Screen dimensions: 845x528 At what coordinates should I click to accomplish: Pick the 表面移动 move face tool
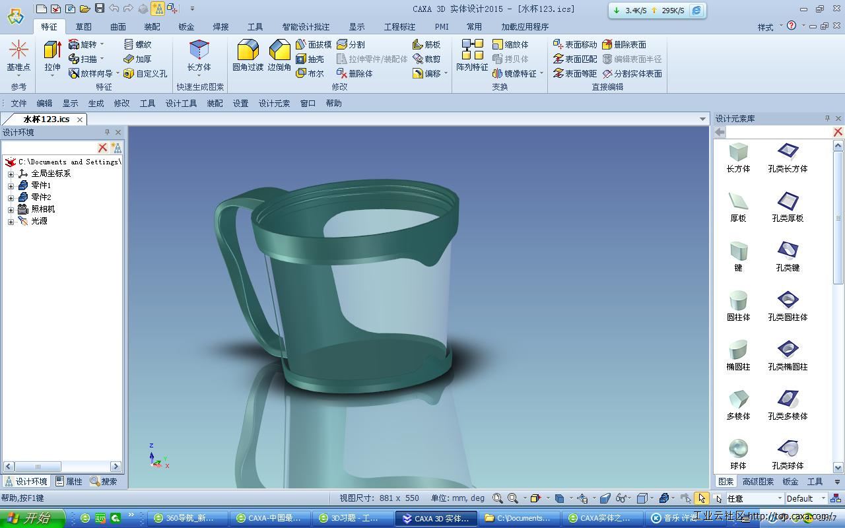pyautogui.click(x=575, y=44)
